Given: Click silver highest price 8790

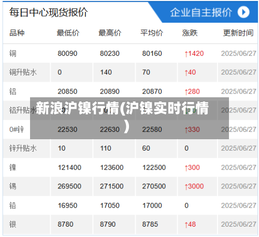Looking at the screenshot, I should click(108, 225).
